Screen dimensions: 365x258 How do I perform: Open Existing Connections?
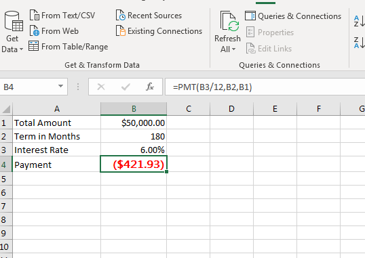click(x=159, y=31)
